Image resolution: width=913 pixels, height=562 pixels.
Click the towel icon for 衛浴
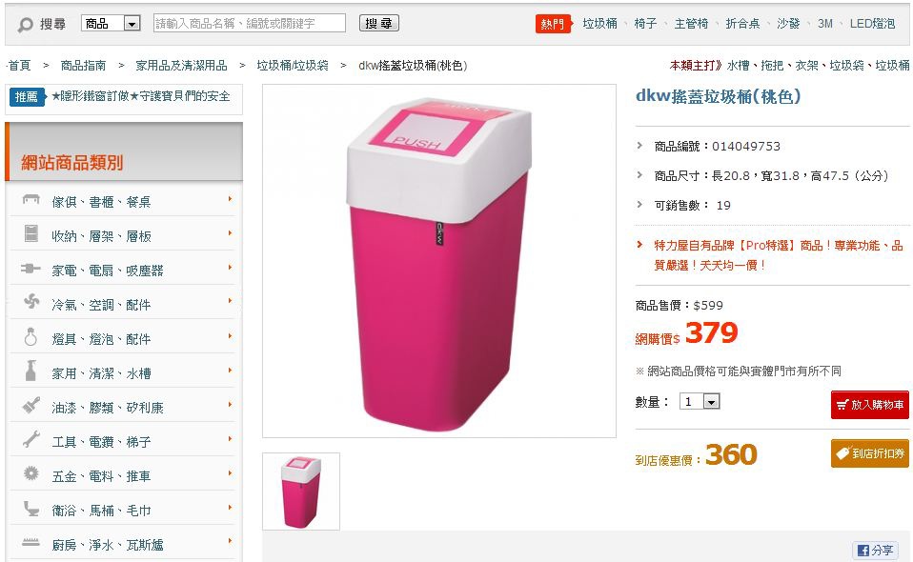tap(31, 509)
